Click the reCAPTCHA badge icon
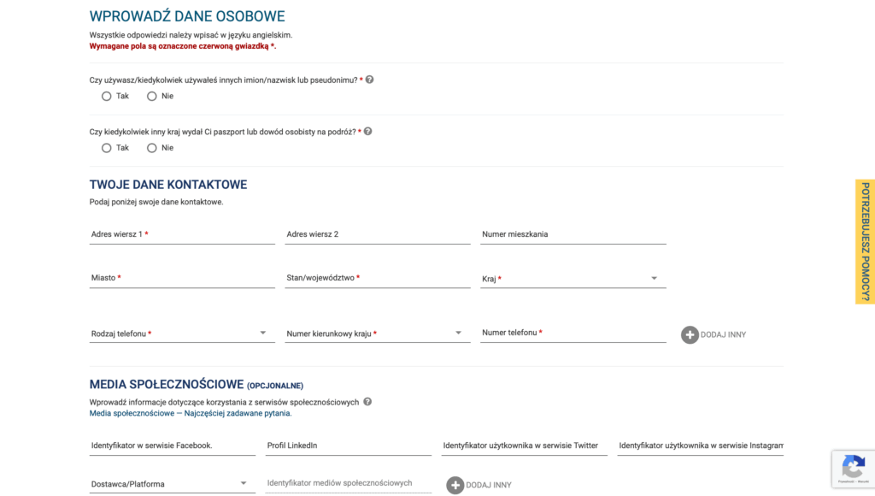Viewport: 875px width, 496px height. [x=853, y=467]
